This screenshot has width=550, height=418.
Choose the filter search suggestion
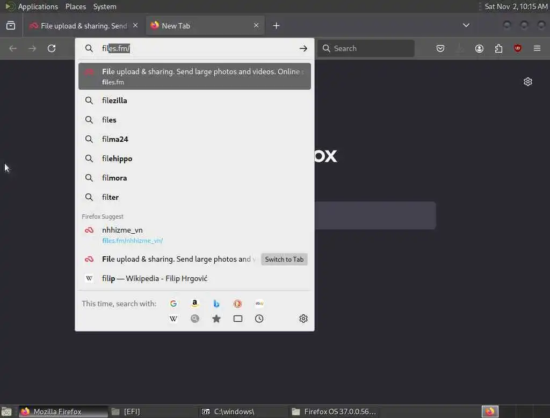tap(194, 197)
